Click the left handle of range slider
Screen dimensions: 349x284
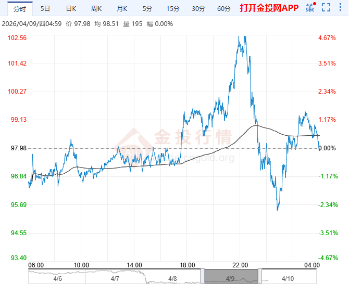pyautogui.click(x=203, y=276)
